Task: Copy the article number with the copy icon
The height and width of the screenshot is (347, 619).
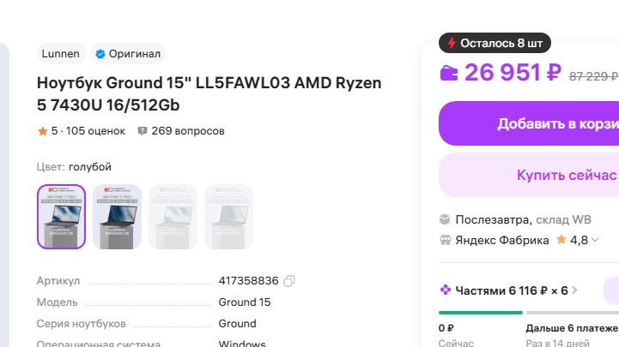Action: click(x=289, y=281)
